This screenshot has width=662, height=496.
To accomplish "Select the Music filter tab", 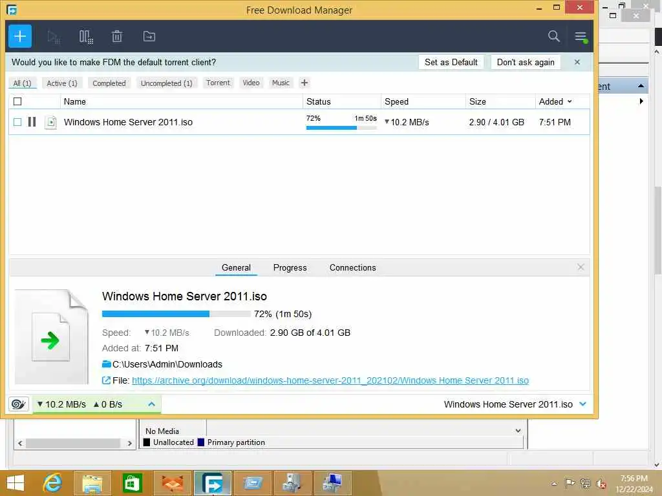I will pos(281,83).
